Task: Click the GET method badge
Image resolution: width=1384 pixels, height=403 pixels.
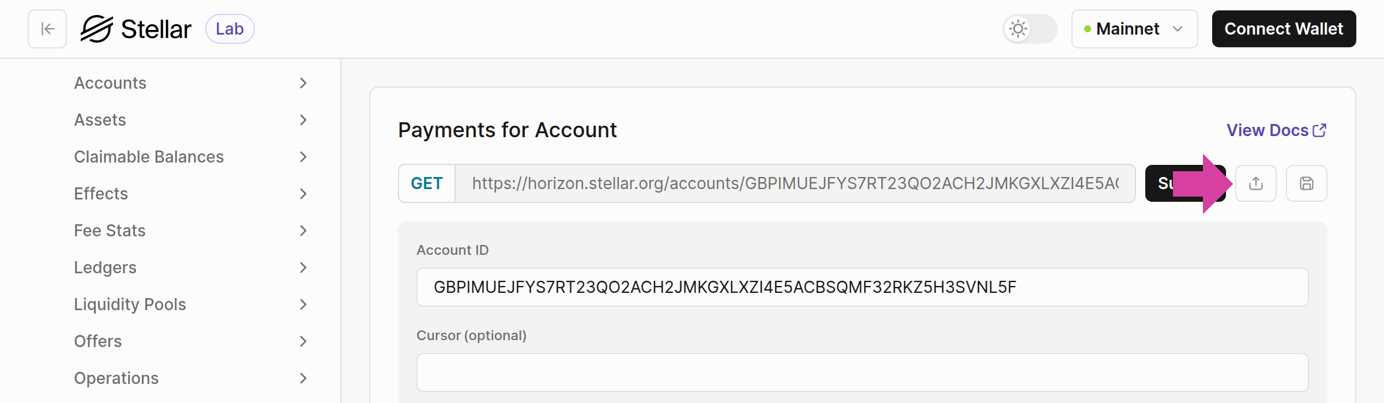Action: [x=426, y=183]
